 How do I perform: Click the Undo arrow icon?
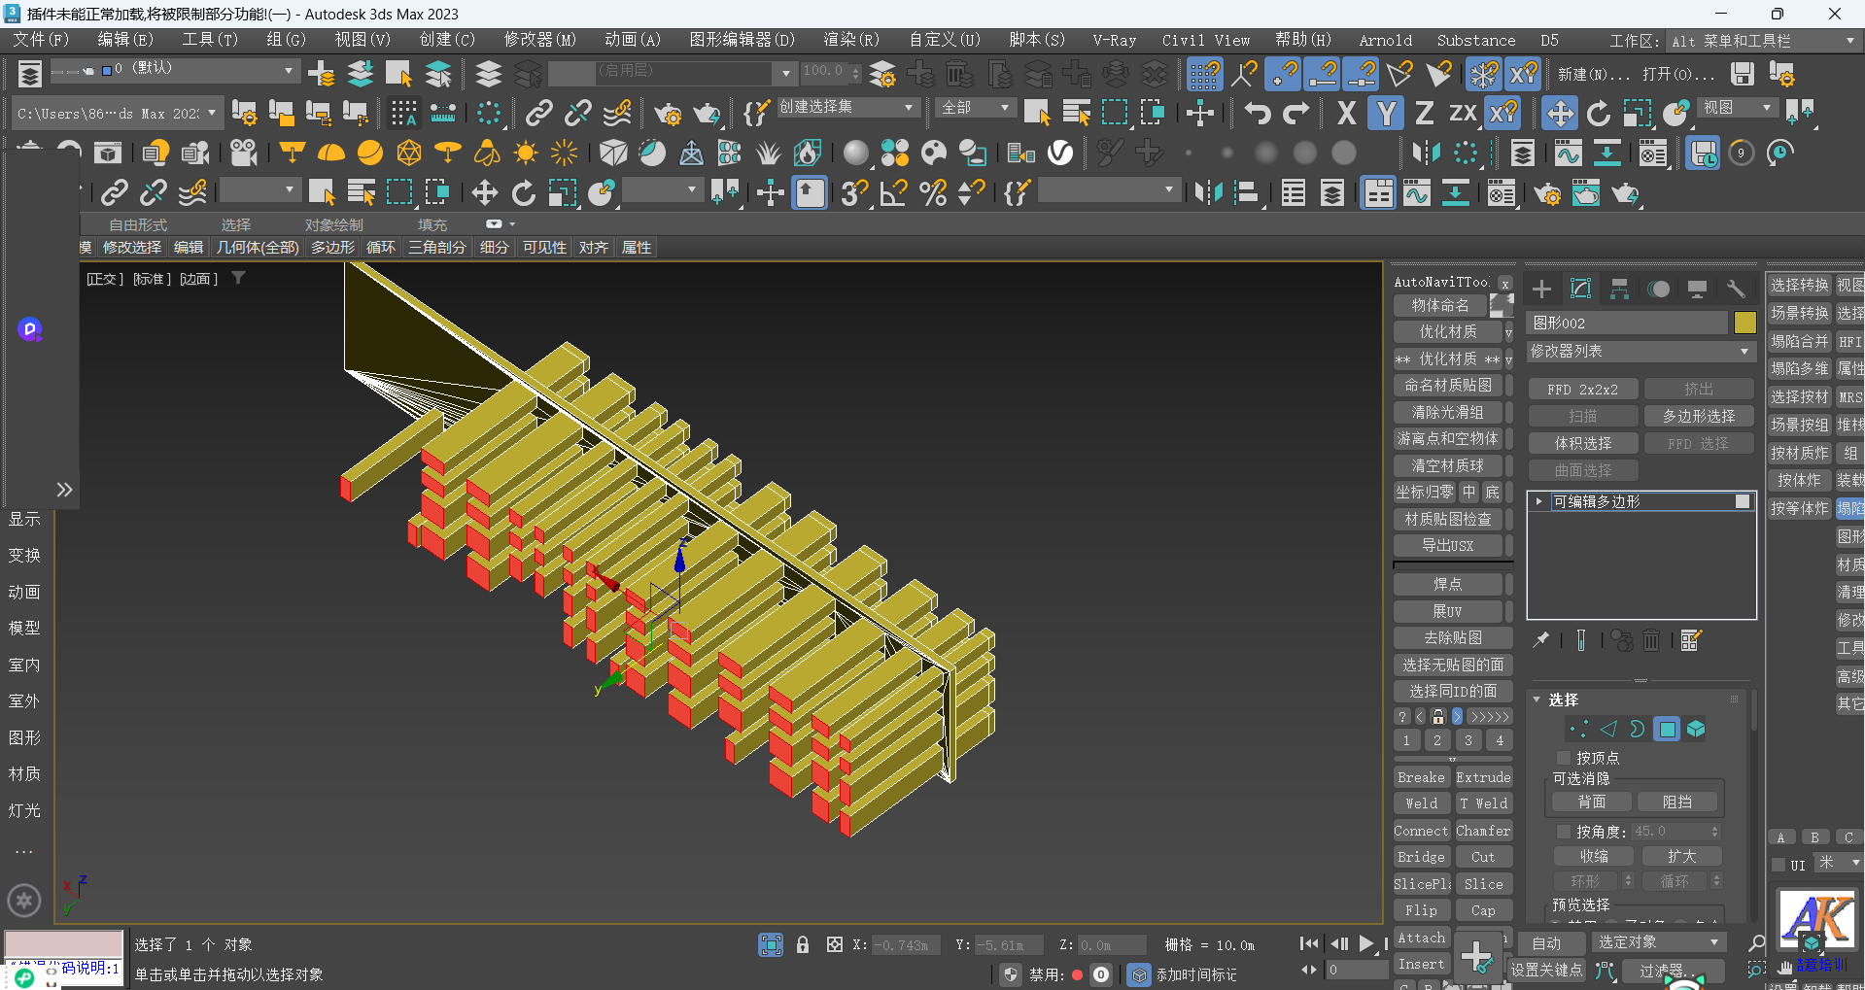click(x=1258, y=113)
